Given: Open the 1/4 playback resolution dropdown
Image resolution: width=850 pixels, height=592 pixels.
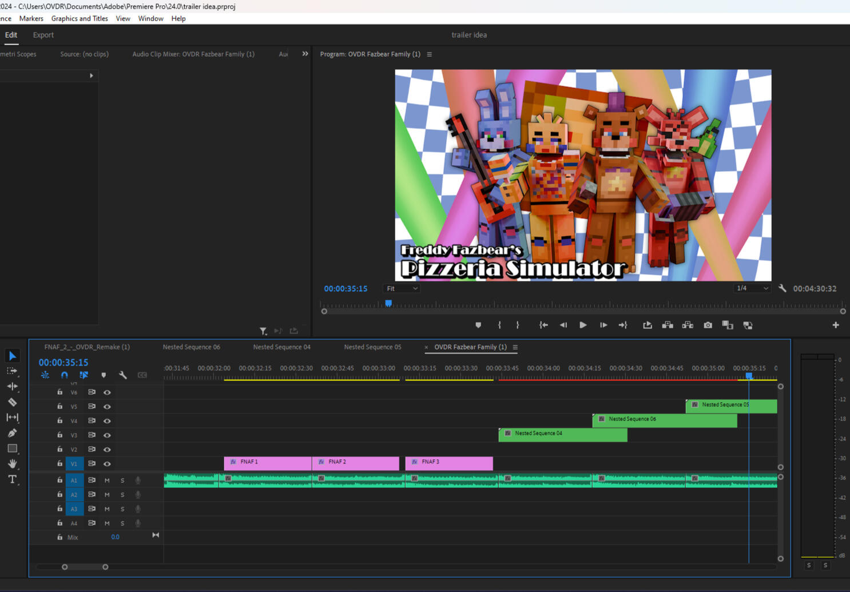Looking at the screenshot, I should pos(752,288).
